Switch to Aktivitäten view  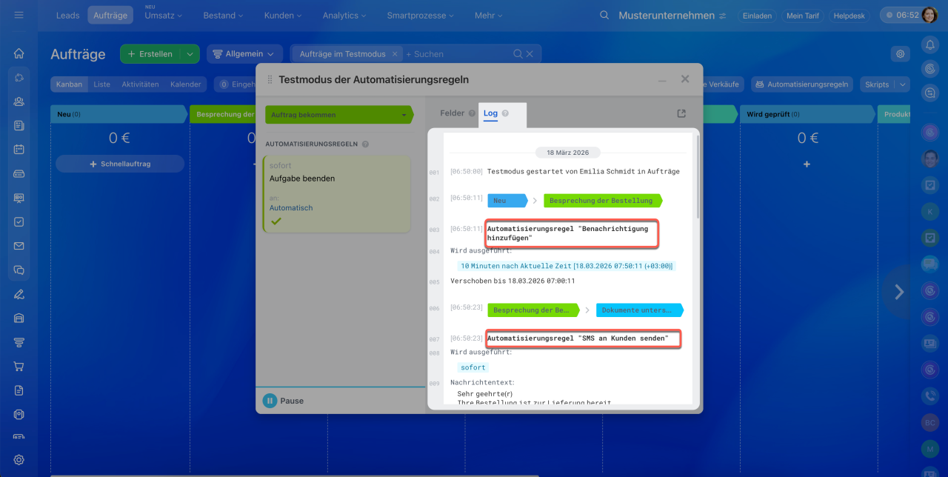(x=140, y=84)
